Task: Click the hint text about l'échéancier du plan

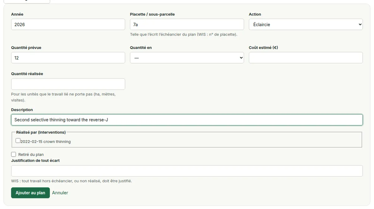Action: click(184, 35)
